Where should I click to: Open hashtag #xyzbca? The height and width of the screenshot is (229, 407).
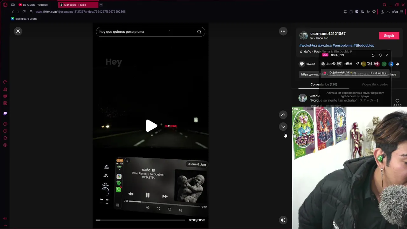pyautogui.click(x=325, y=45)
